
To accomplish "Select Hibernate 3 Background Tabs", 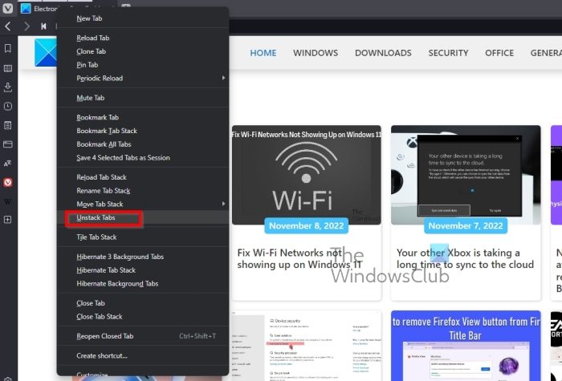I will click(143, 257).
